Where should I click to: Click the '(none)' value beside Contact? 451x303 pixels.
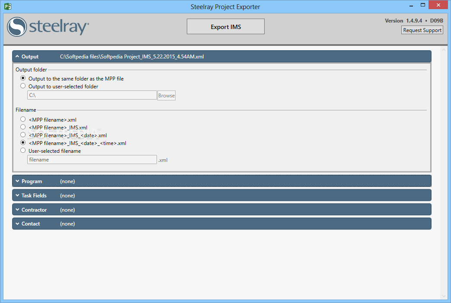pyautogui.click(x=67, y=223)
